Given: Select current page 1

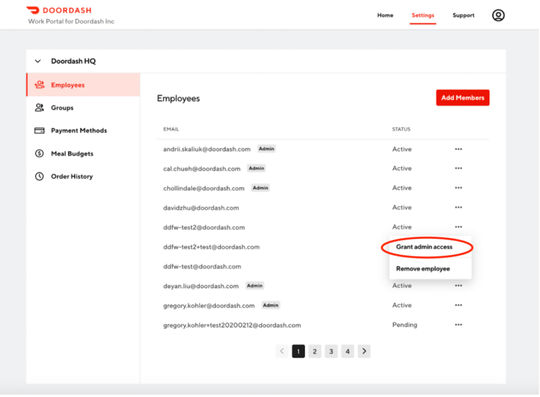Looking at the screenshot, I should coord(298,351).
